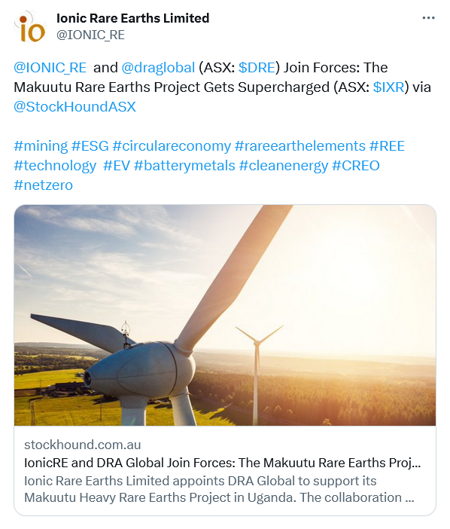This screenshot has width=450, height=529.
Task: Open the @IONIC_RE handle under the name
Action: tap(90, 35)
